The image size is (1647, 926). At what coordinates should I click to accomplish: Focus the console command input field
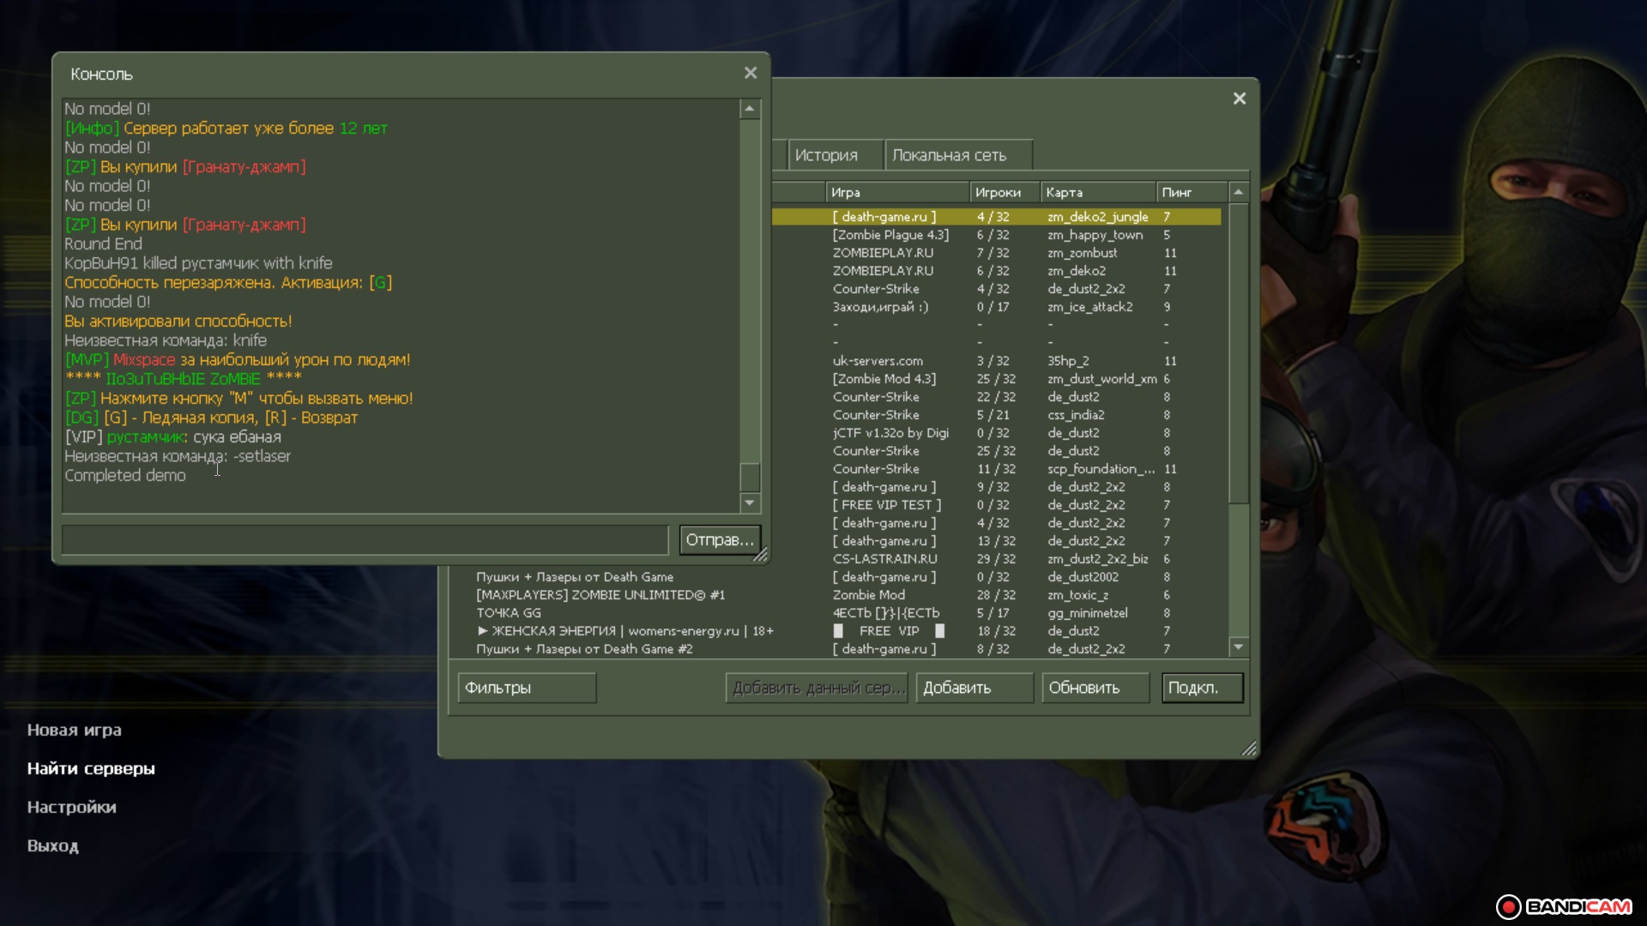[x=365, y=540]
